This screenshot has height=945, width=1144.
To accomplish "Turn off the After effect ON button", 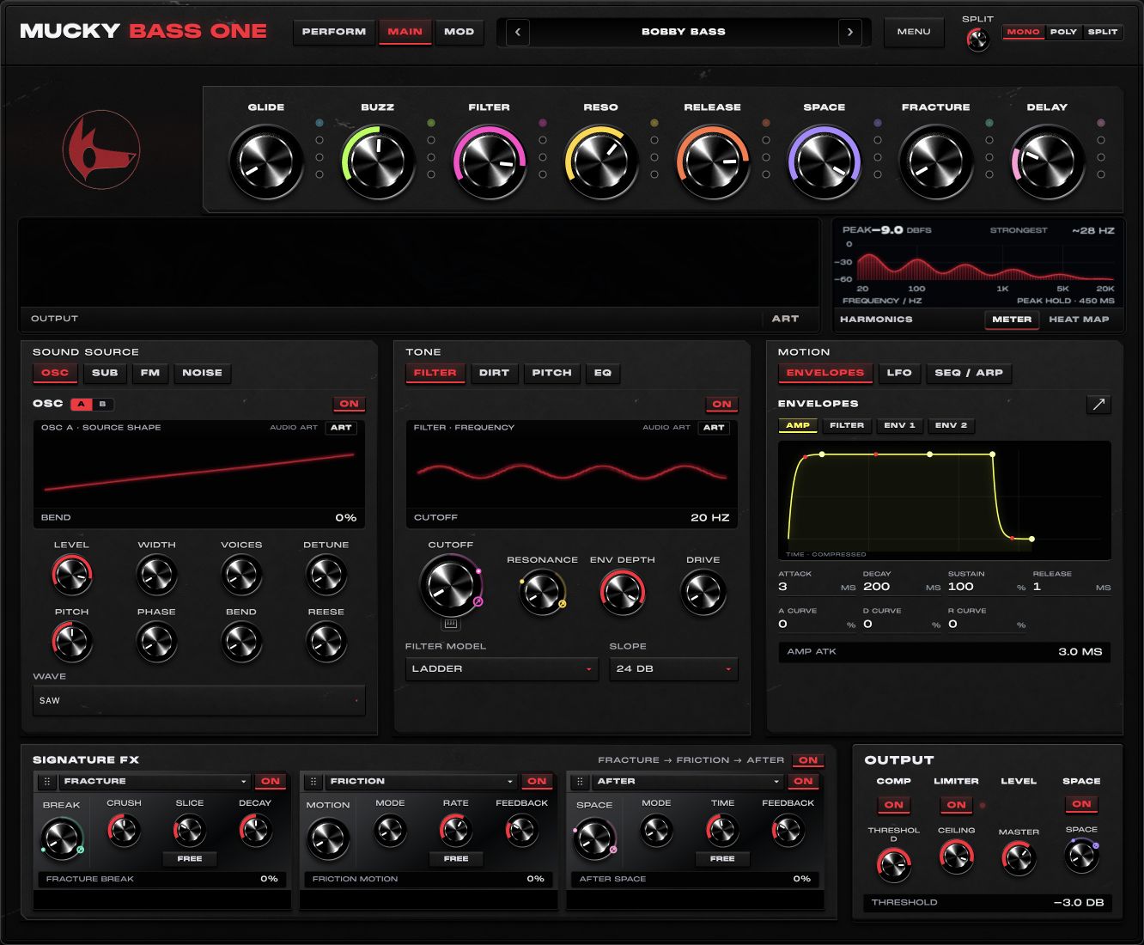I will coord(803,782).
